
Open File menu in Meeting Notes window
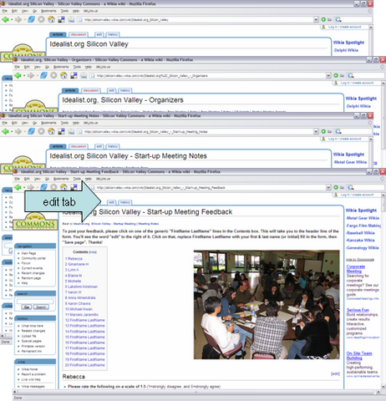point(5,123)
